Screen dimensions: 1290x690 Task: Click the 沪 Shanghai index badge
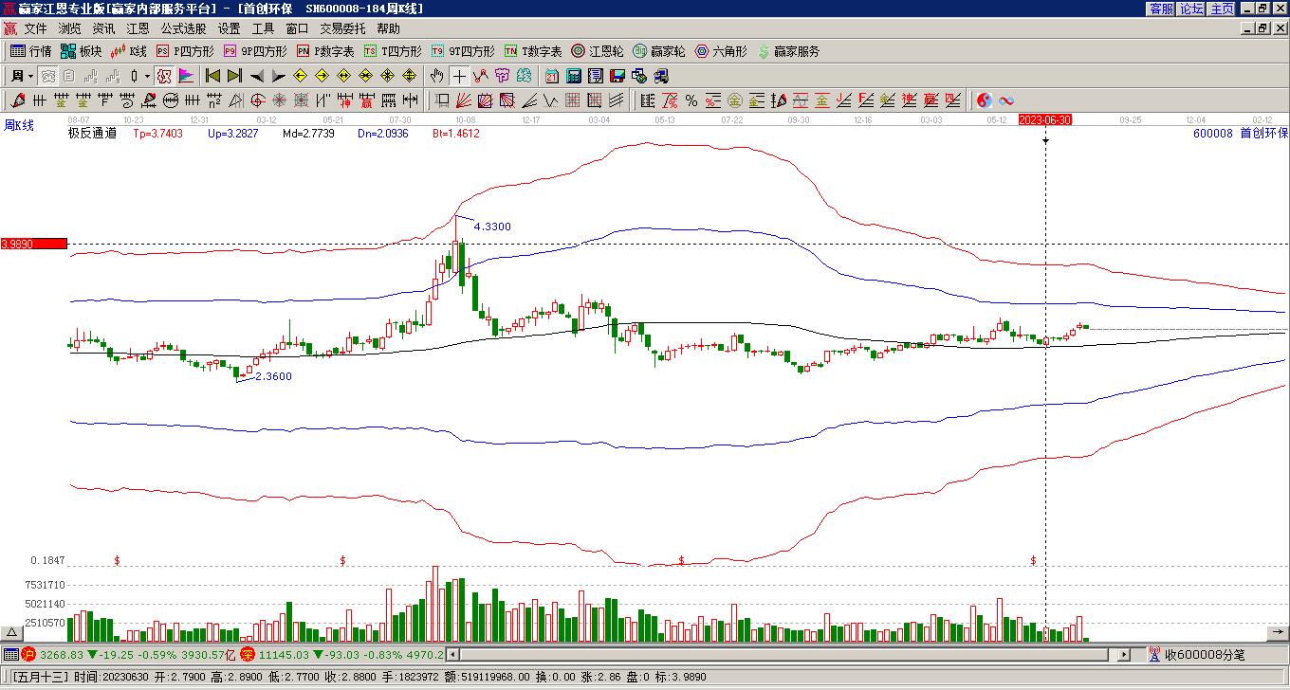[x=28, y=654]
